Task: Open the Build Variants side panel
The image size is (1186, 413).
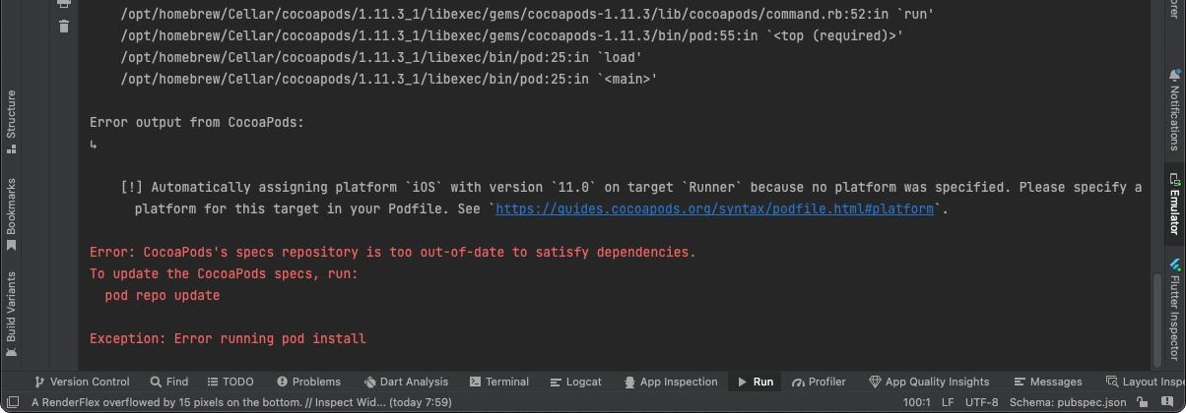Action: pos(11,314)
